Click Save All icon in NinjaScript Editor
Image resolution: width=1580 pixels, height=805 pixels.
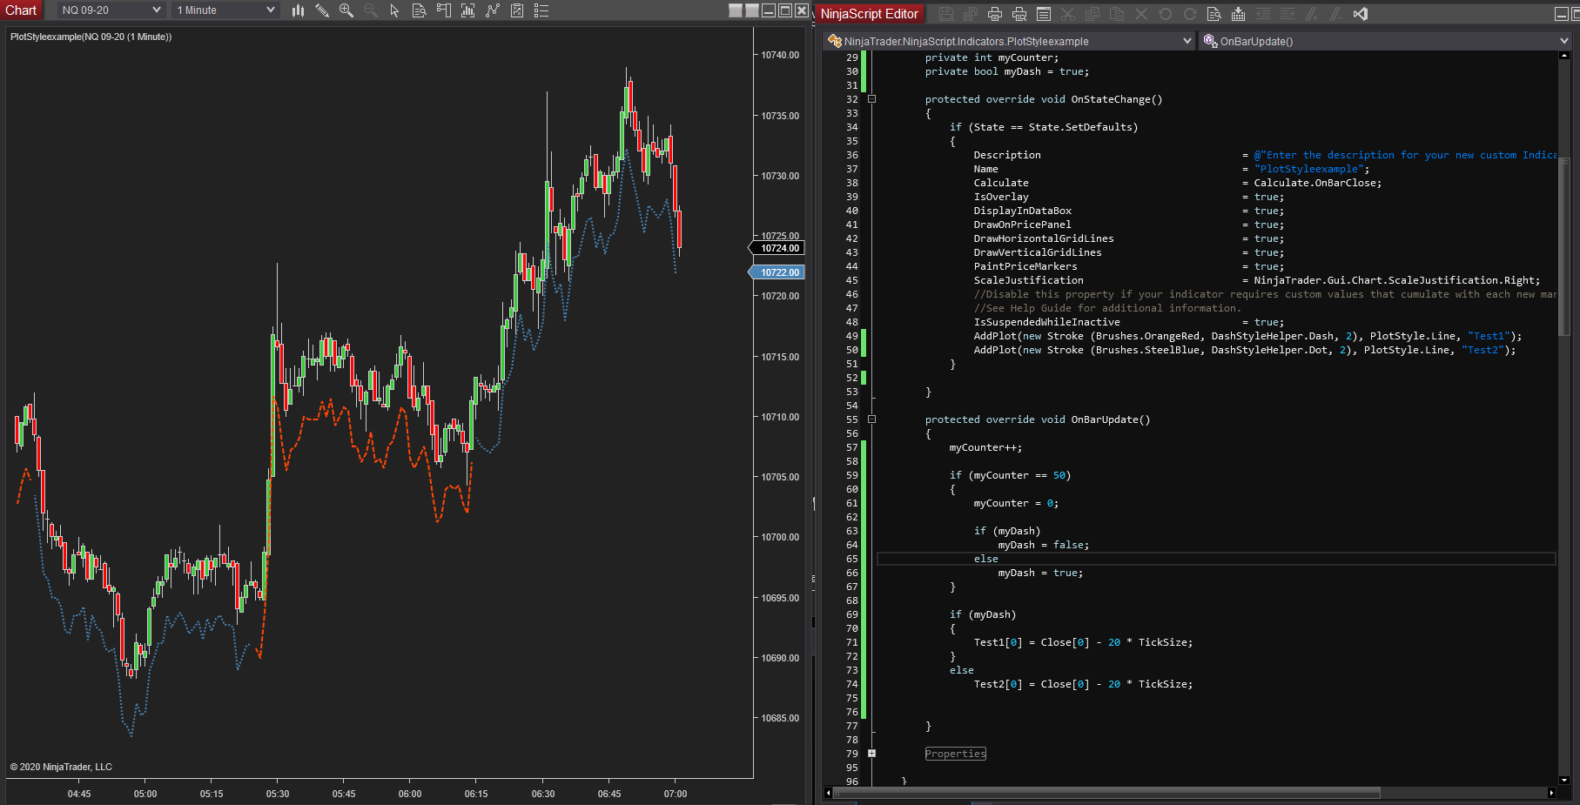[x=971, y=14]
